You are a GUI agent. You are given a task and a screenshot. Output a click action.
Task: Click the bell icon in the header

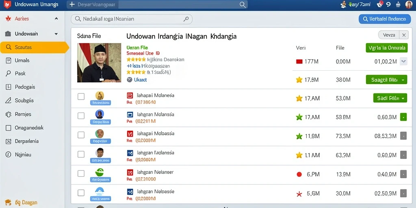(x=398, y=4)
